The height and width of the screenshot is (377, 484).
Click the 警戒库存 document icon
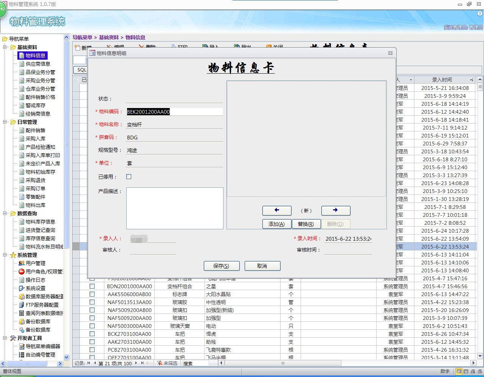point(22,105)
